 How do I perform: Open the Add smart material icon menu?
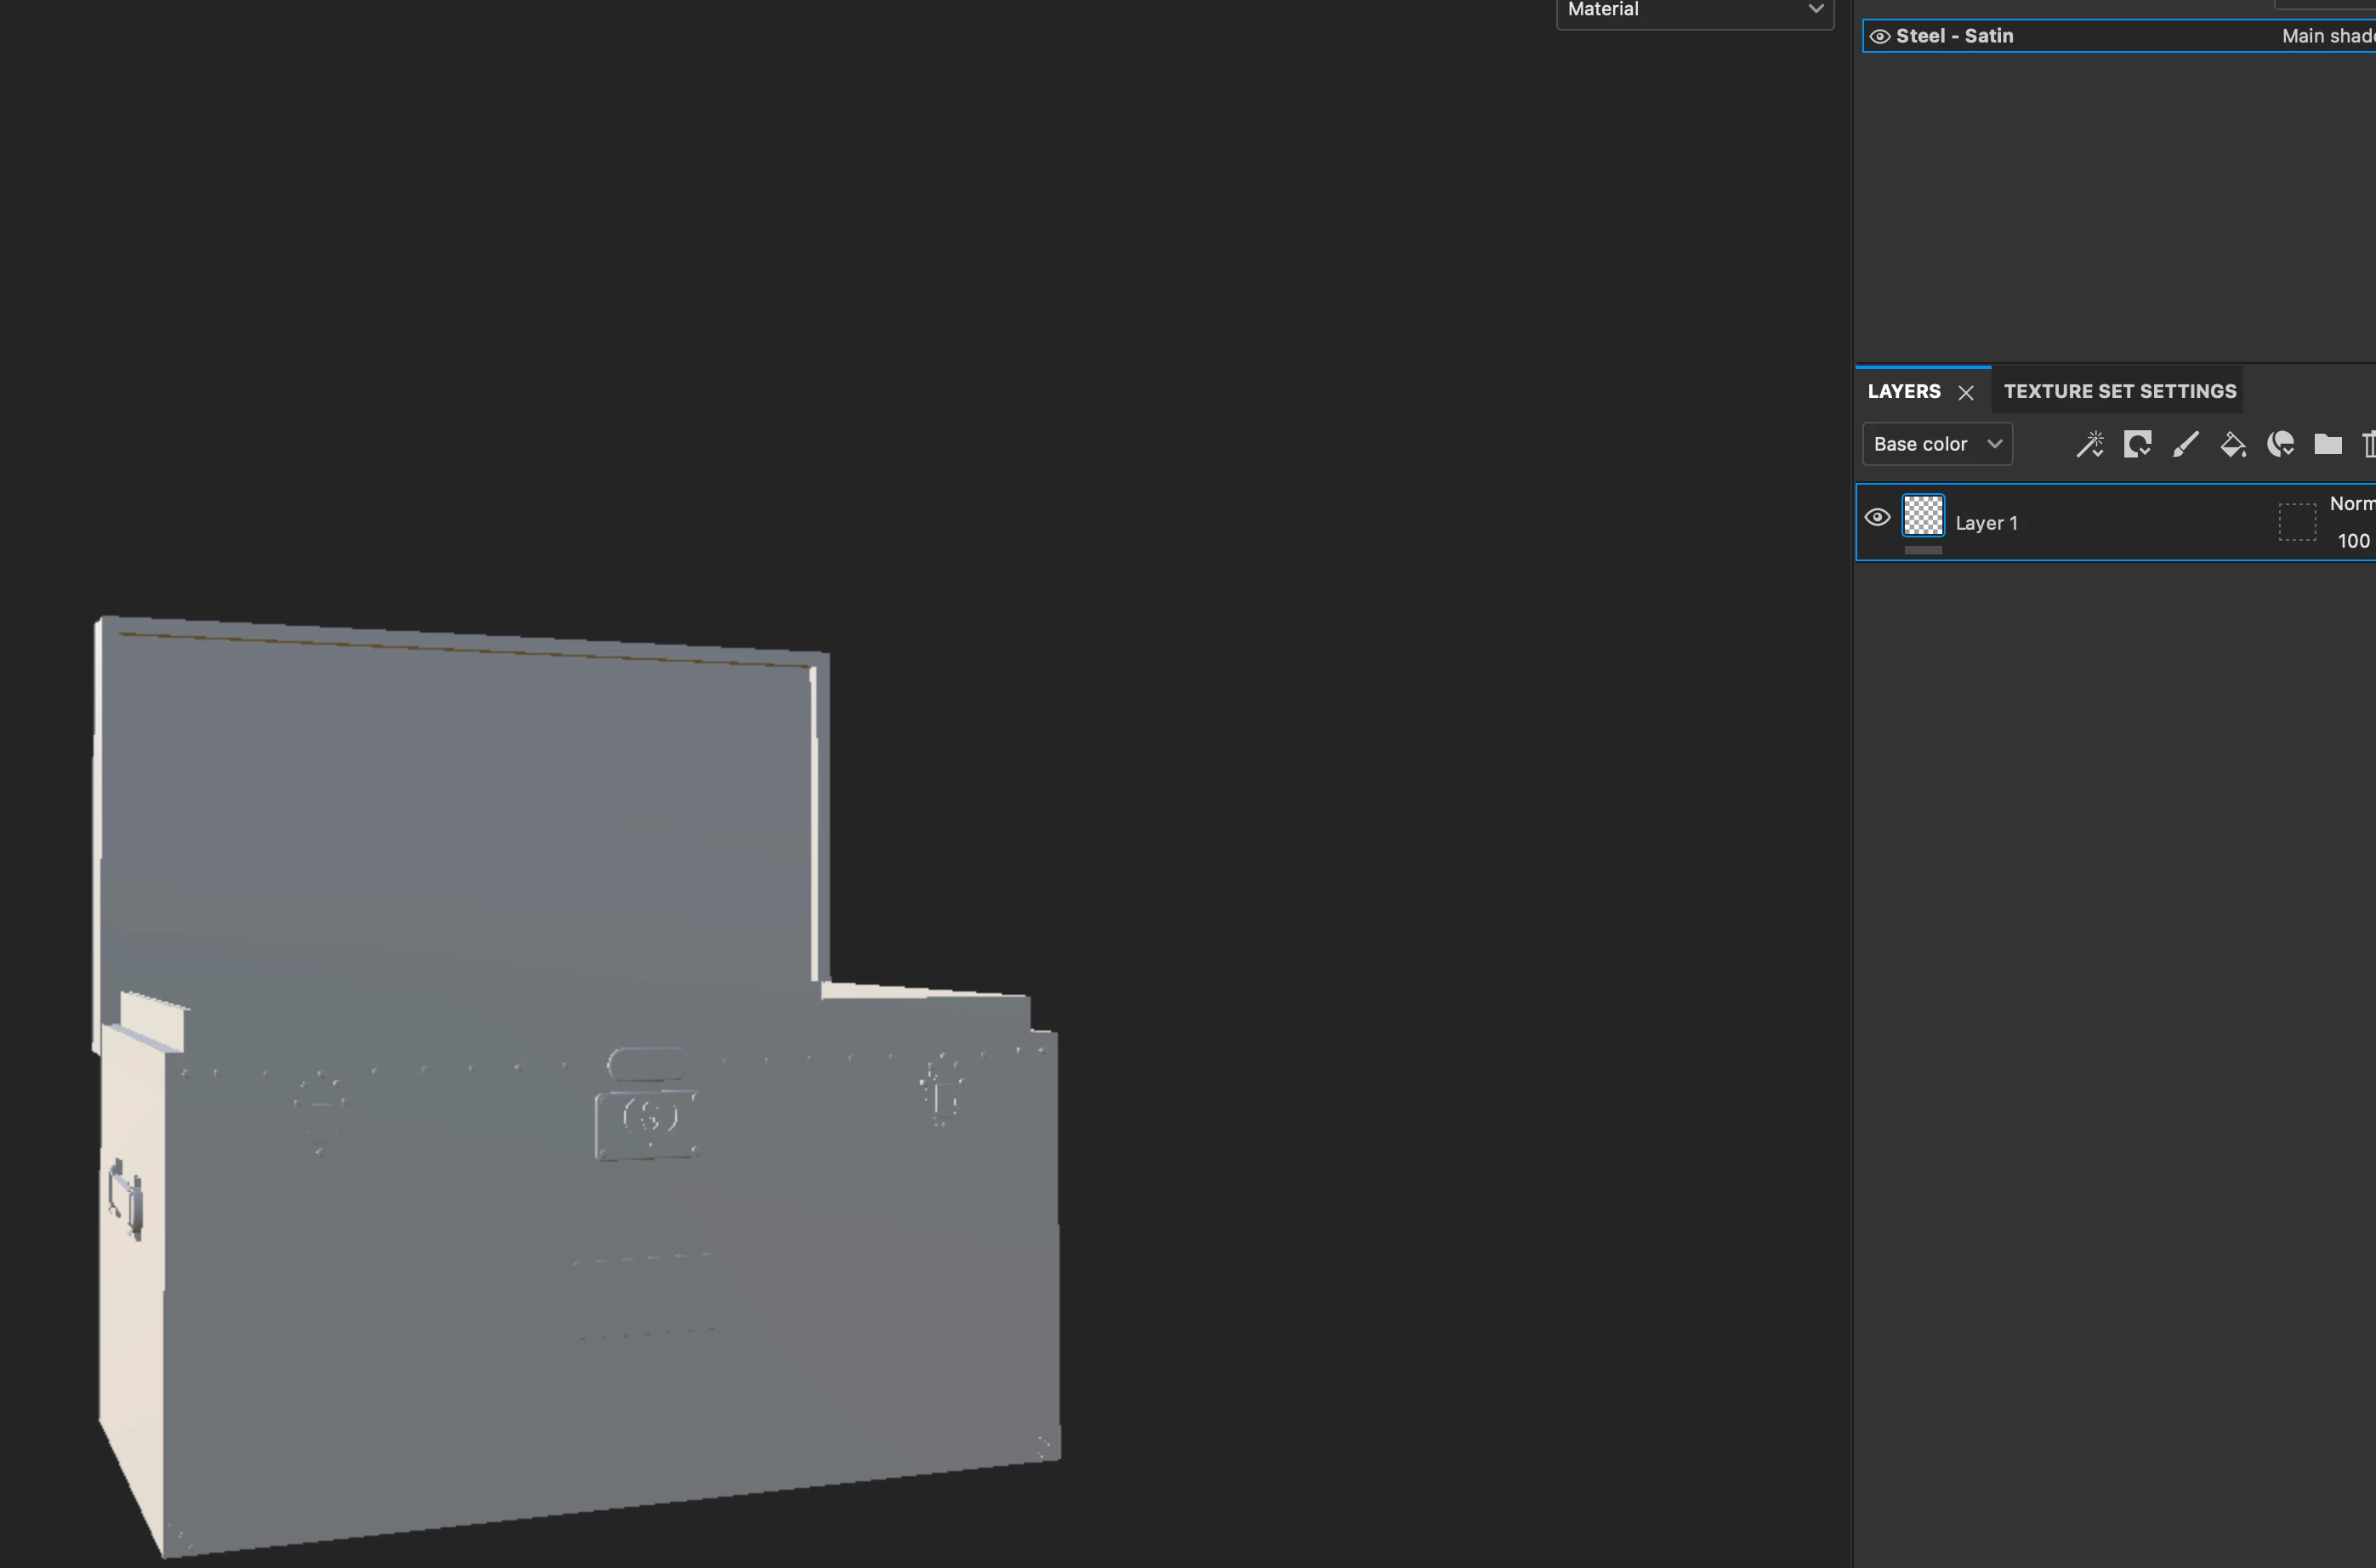[x=2280, y=444]
